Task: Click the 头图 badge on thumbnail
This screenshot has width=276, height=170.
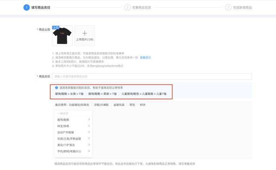Action: [x=56, y=28]
